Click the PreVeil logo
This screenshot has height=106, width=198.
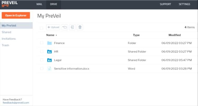tap(10, 4)
